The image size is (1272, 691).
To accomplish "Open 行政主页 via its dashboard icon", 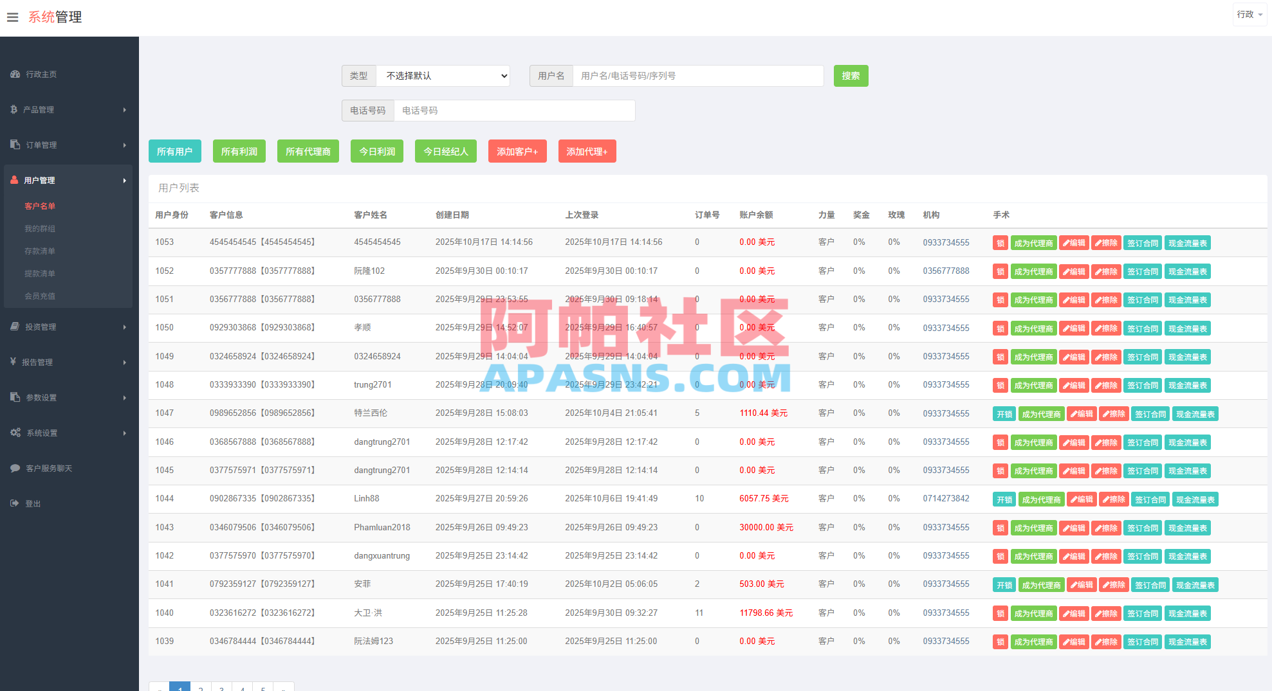I will (15, 75).
